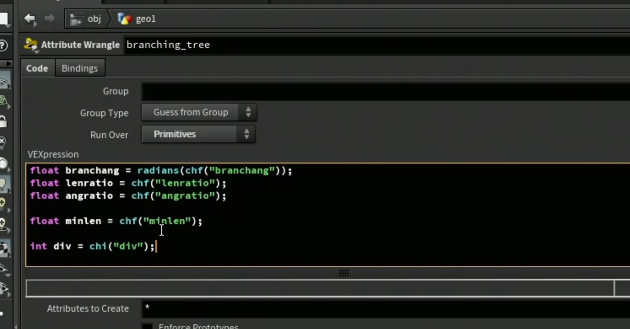Click the dotted resize handle below editor

[344, 273]
